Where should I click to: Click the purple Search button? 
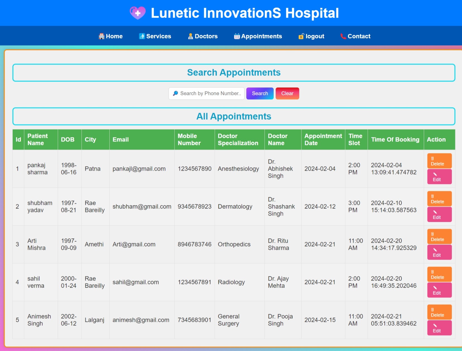click(260, 93)
